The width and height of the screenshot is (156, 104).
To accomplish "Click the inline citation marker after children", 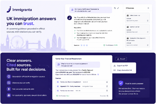I will 98,74.
